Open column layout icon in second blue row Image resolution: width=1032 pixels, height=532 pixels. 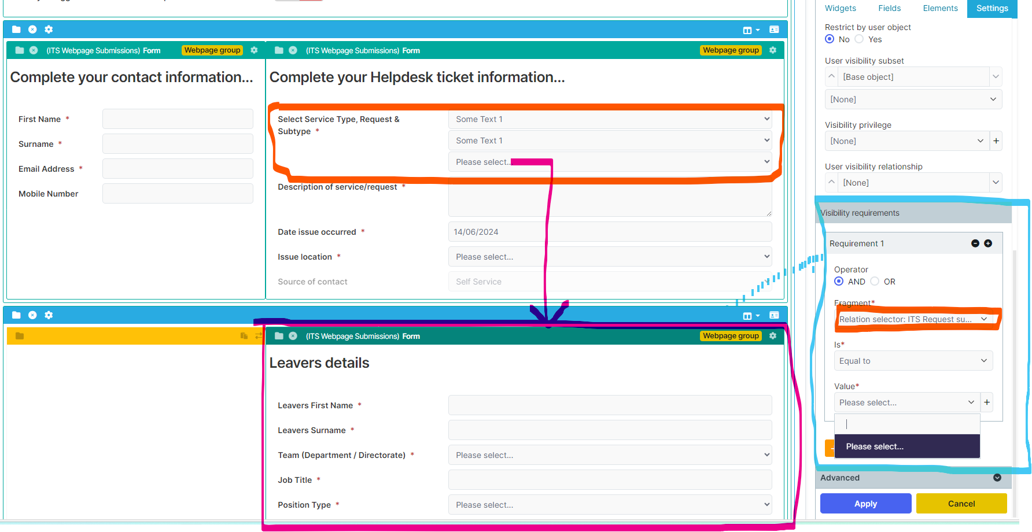coord(751,316)
